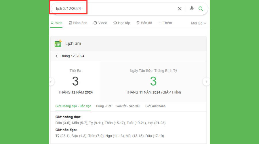This screenshot has height=144, width=259.
Task: Click the search field containing lịch 3/12/2024
Action: [x=115, y=9]
